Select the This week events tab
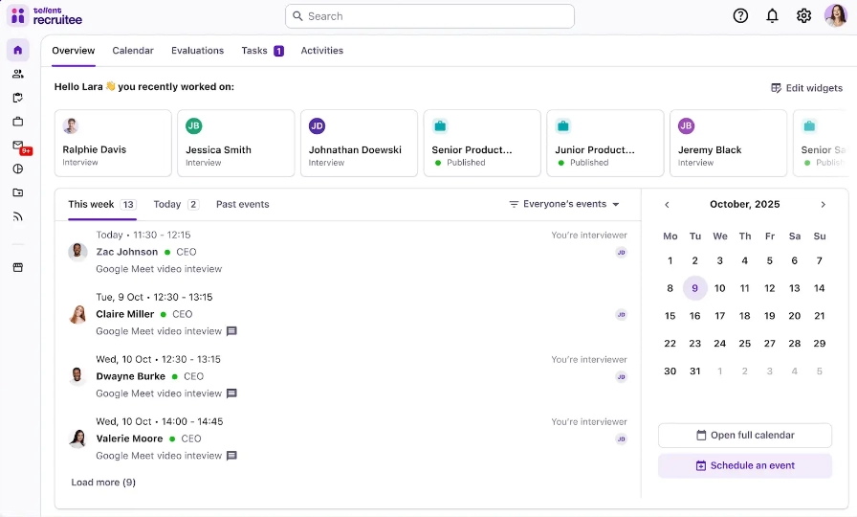The width and height of the screenshot is (857, 517). pyautogui.click(x=101, y=205)
